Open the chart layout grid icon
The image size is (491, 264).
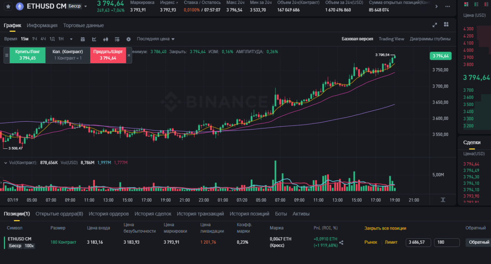[x=446, y=24]
